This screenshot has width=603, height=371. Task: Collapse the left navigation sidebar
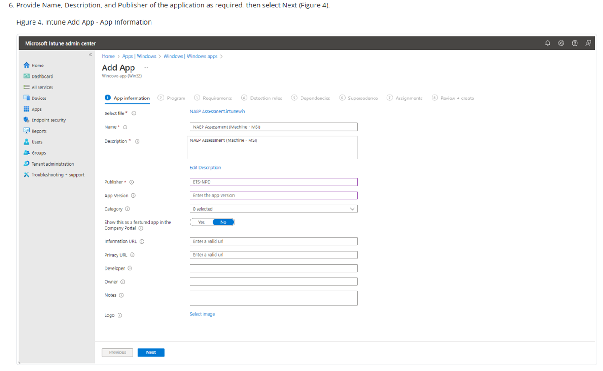[90, 55]
